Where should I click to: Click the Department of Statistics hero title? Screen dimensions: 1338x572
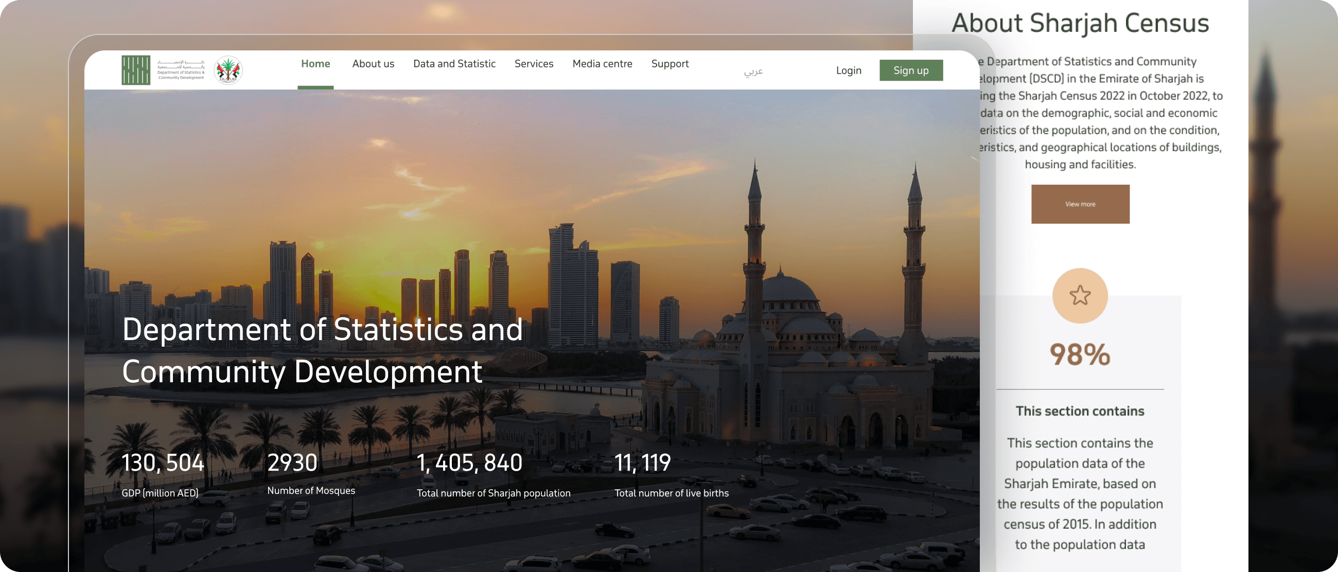322,350
